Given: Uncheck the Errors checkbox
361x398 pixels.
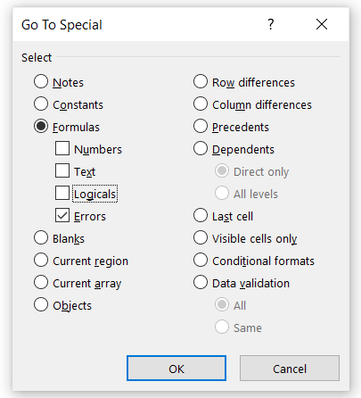Looking at the screenshot, I should [x=62, y=215].
